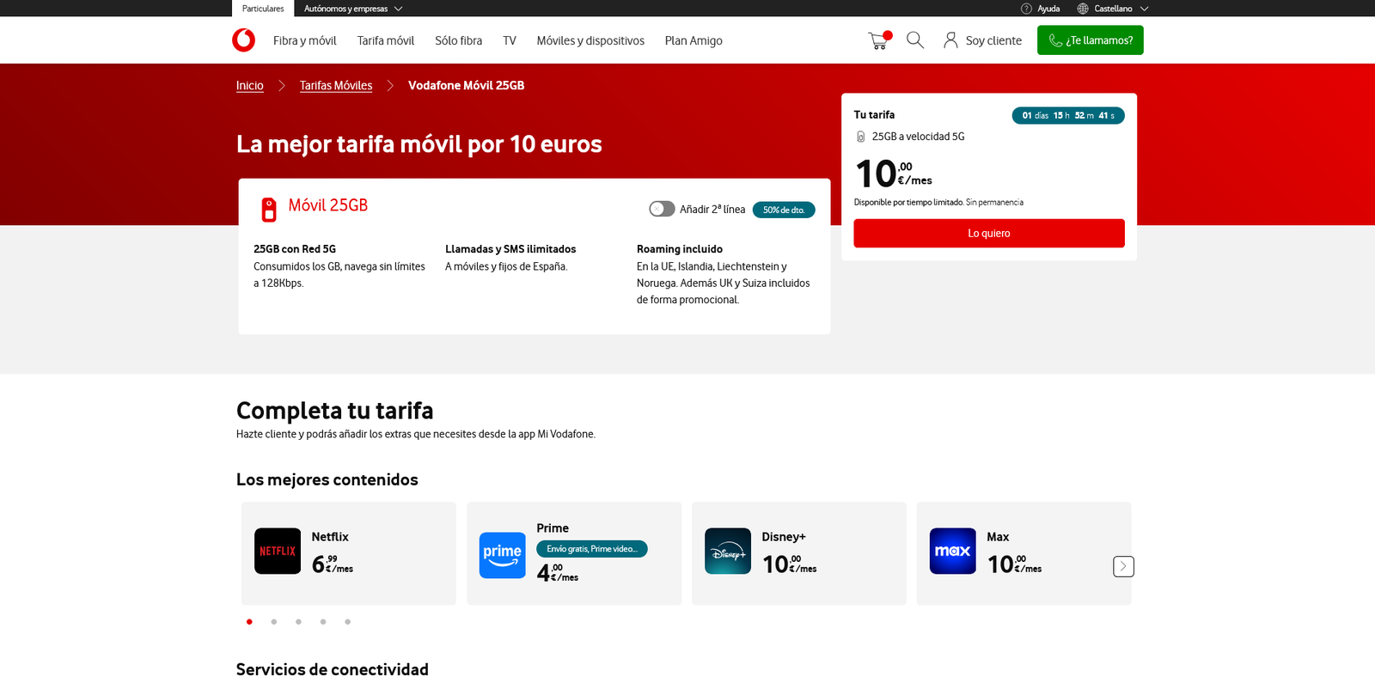Click the Móvil 25GB title text
Viewport: 1375px width, 689px height.
tap(328, 205)
